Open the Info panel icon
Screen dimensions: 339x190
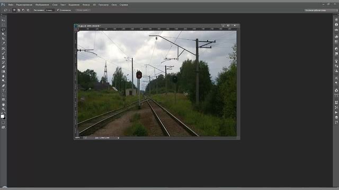[336, 25]
